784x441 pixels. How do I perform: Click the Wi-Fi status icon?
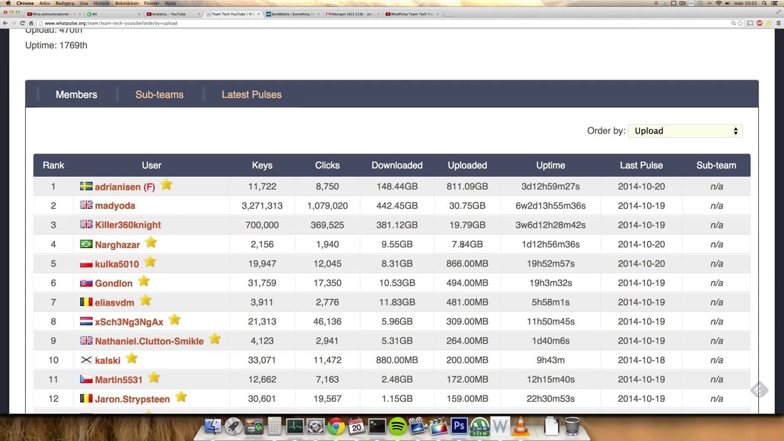click(x=718, y=3)
